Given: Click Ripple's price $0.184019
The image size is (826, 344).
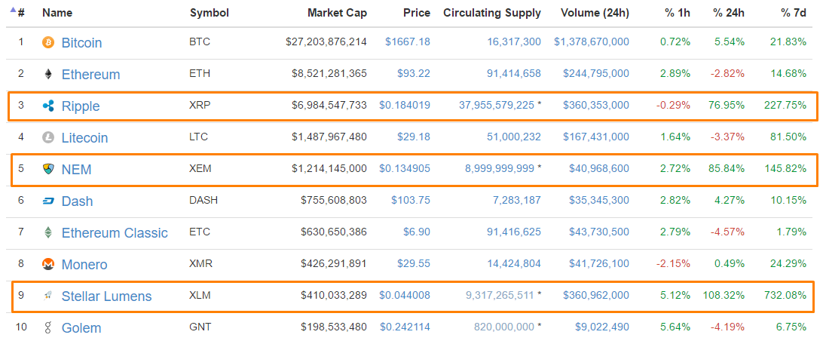Looking at the screenshot, I should (x=405, y=106).
